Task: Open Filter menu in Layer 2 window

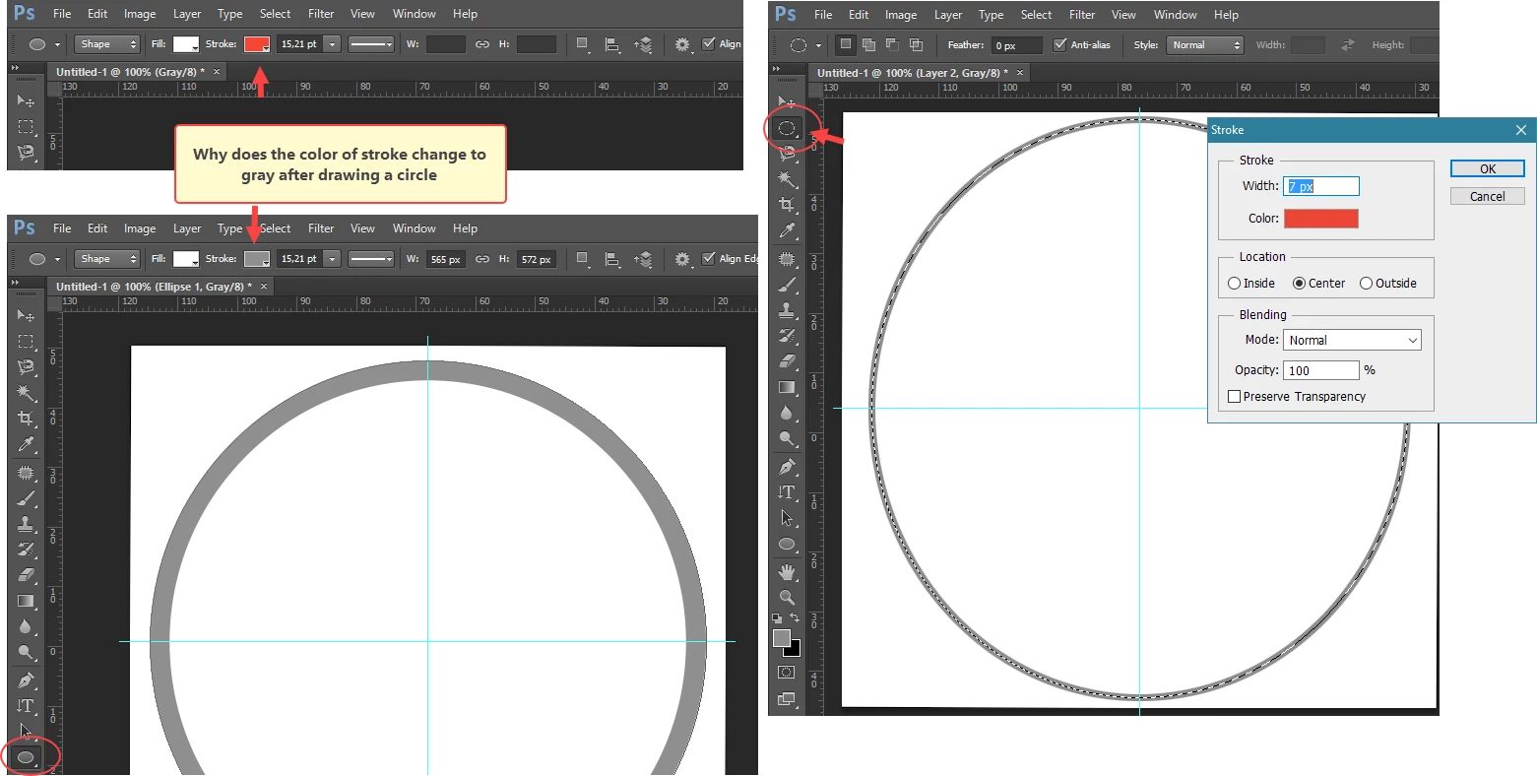Action: tap(1082, 15)
